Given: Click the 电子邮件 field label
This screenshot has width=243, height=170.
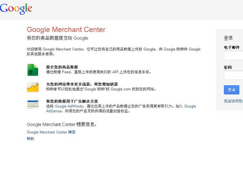Looking at the screenshot, I should coord(232,47).
